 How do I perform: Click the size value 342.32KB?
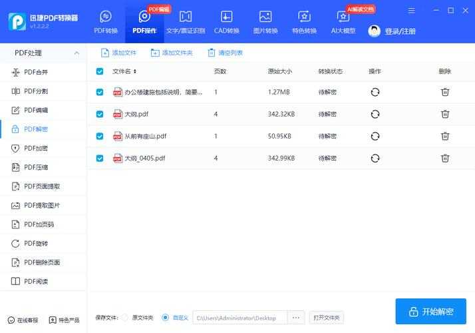click(281, 114)
